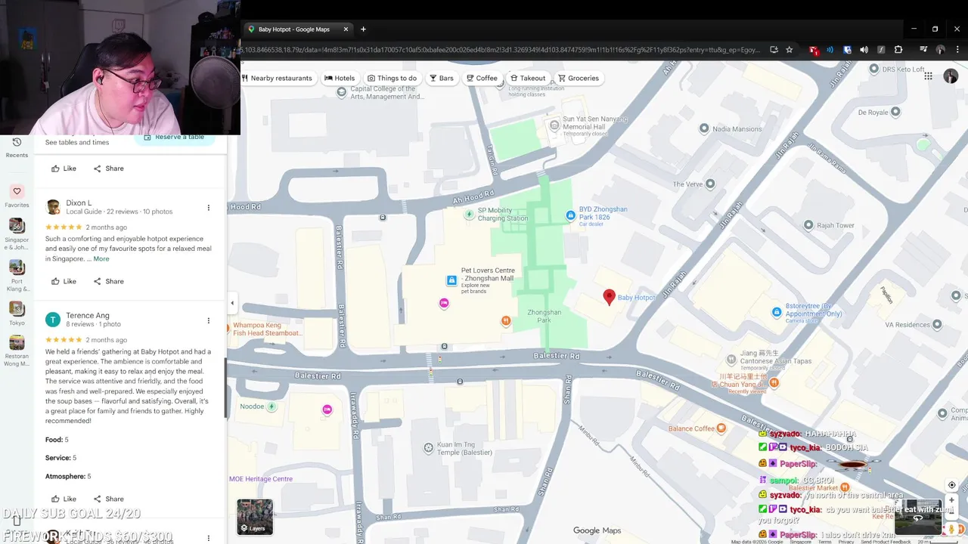Open the map Layers thumbnail
This screenshot has height=544, width=968.
coord(255,517)
